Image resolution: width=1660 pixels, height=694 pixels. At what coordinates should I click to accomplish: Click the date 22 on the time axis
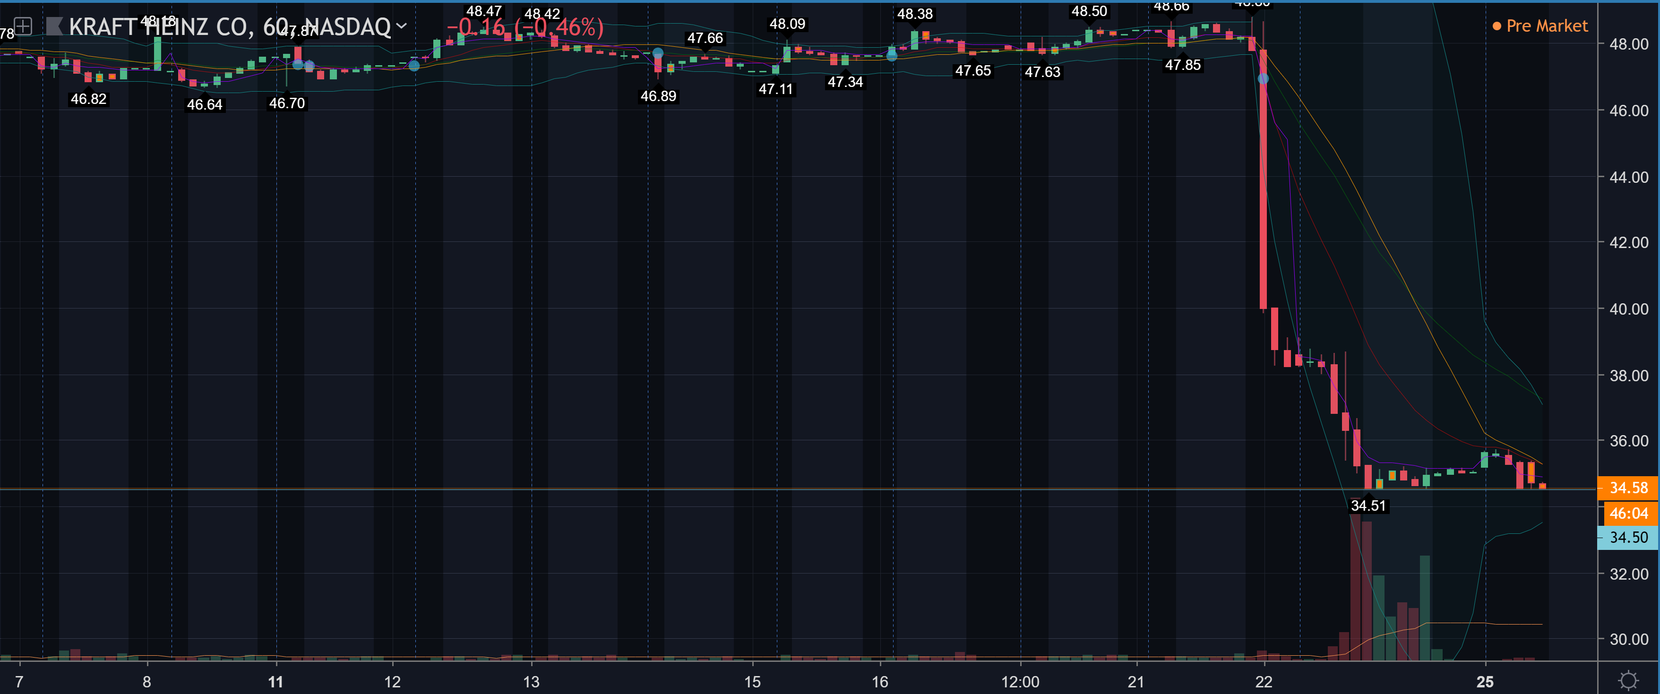pyautogui.click(x=1264, y=682)
